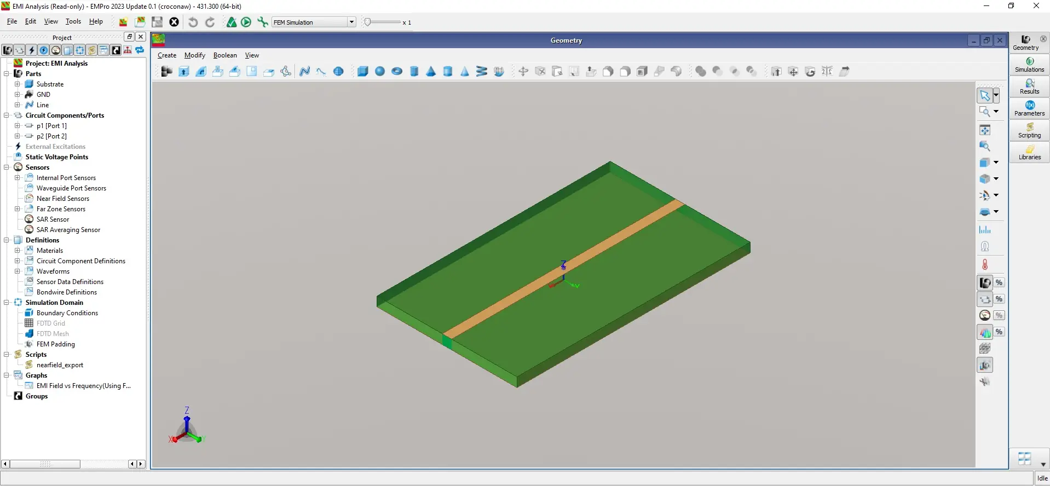This screenshot has height=486, width=1050.
Task: Select the Sphere primitive tool
Action: click(x=380, y=71)
